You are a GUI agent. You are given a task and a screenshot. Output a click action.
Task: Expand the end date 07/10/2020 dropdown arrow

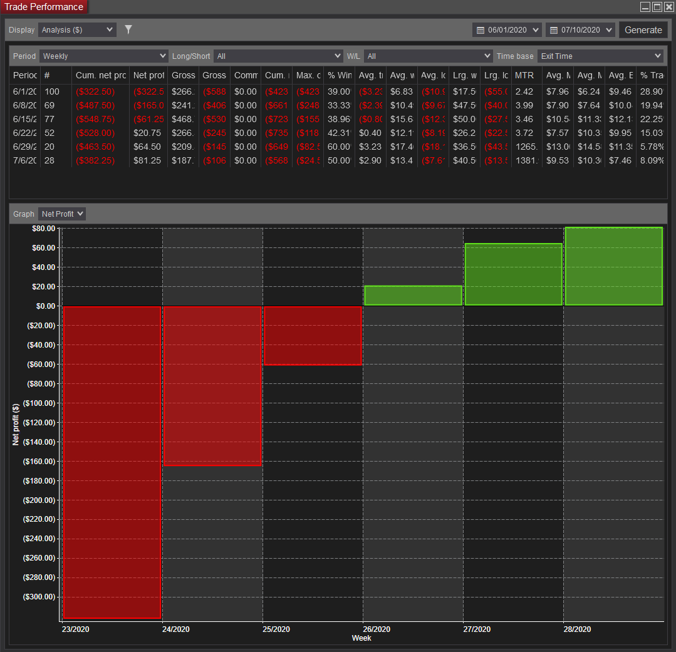[x=609, y=29]
